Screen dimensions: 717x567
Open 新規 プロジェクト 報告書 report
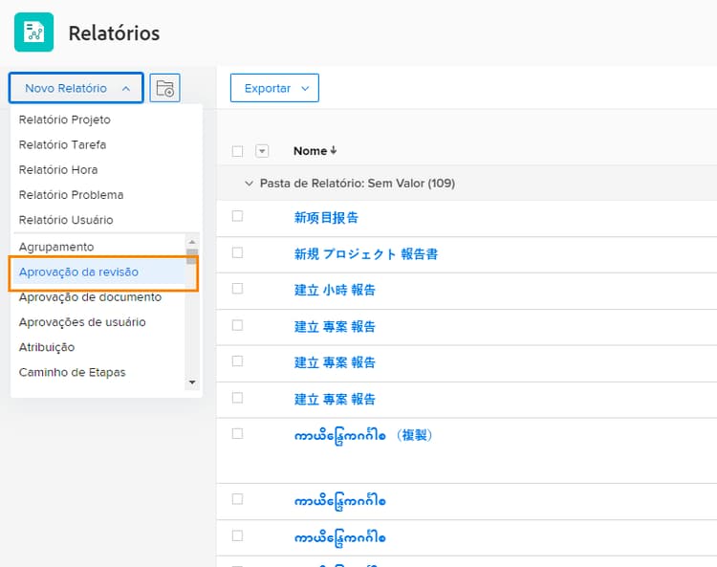coord(366,253)
